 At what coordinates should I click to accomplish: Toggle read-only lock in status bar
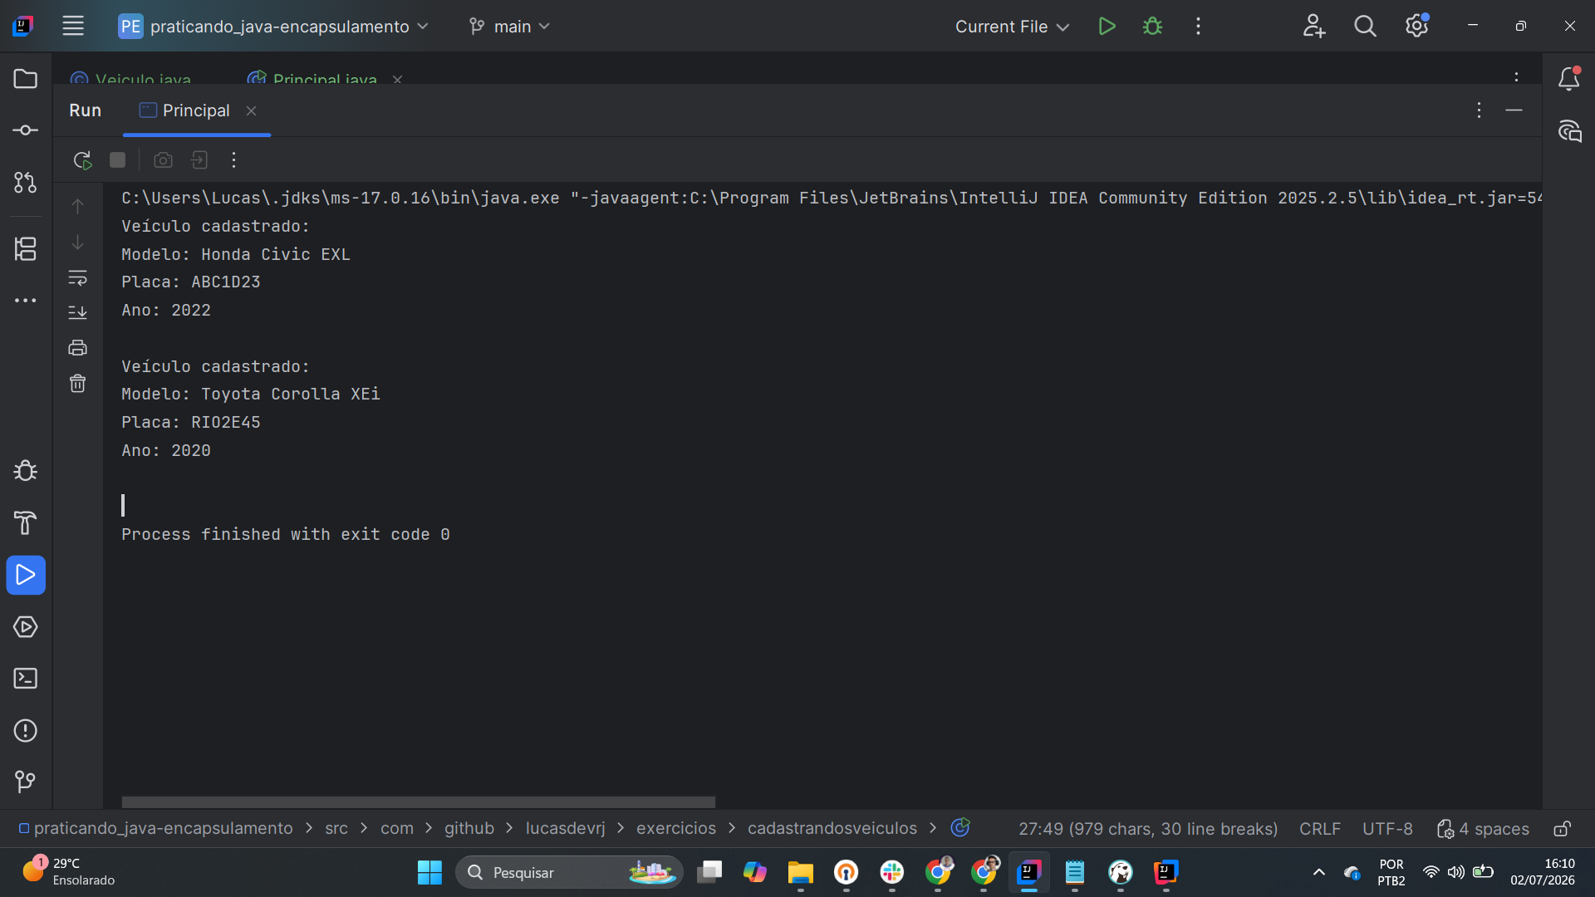[1562, 829]
